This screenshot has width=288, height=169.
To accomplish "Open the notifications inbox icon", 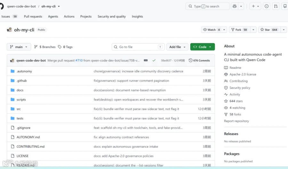I will tap(285, 6).
